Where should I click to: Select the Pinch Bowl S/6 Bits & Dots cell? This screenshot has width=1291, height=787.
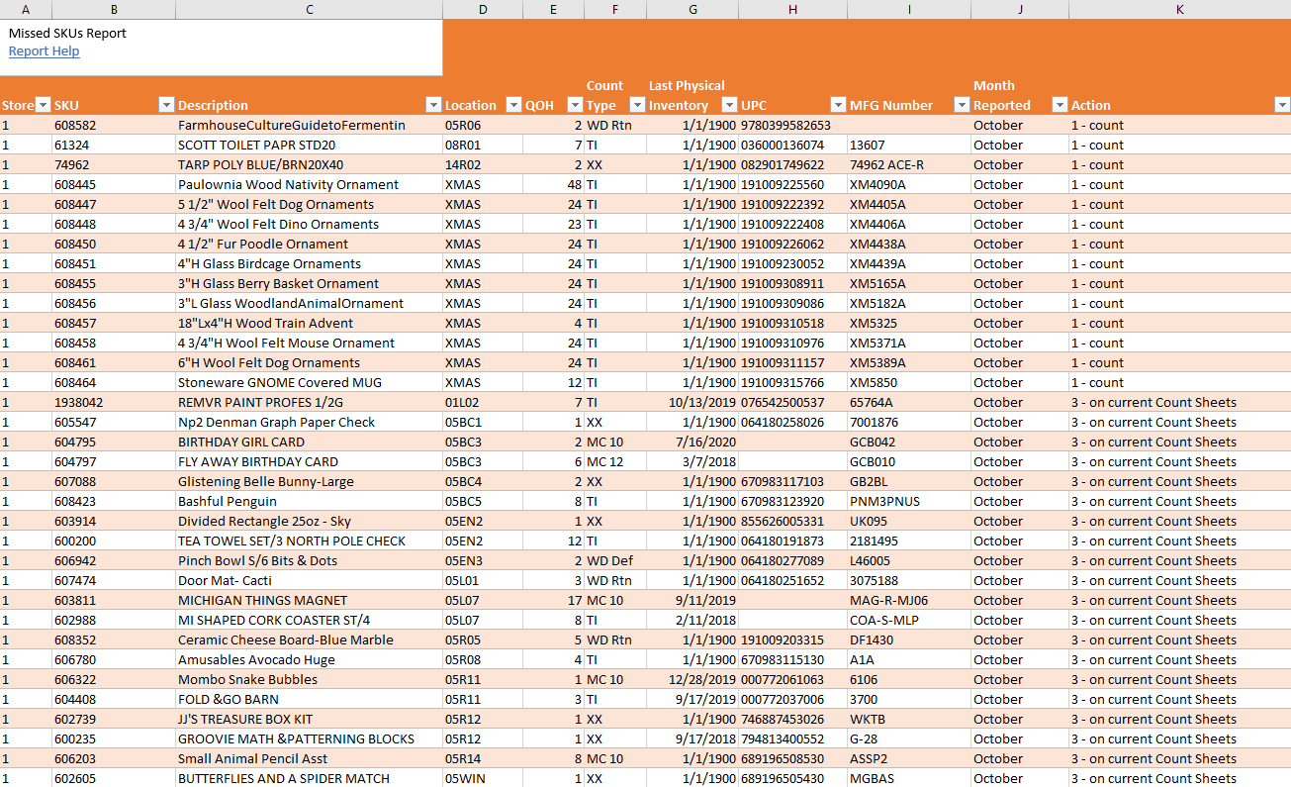pyautogui.click(x=310, y=560)
